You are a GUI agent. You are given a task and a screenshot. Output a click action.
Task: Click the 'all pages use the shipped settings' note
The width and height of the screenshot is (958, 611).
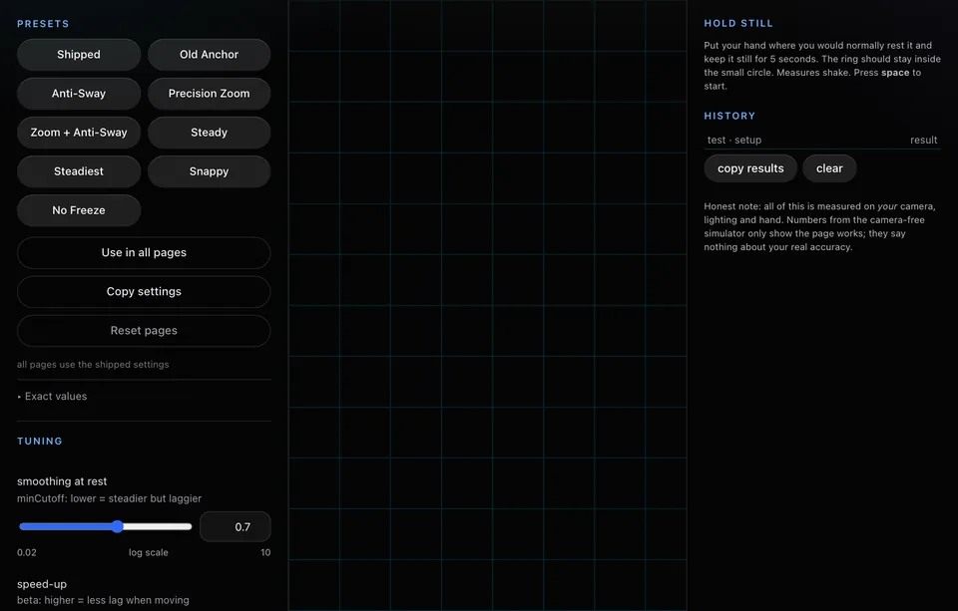[93, 365]
